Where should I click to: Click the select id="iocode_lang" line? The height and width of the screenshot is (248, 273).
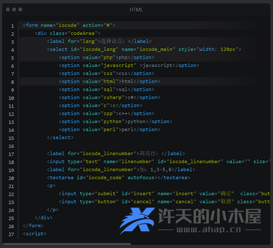pyautogui.click(x=144, y=49)
